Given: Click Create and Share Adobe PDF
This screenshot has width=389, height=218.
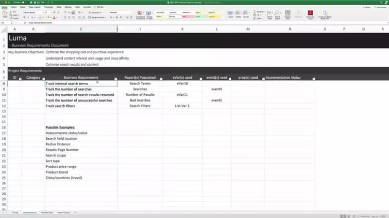Looking at the screenshot, I should tap(325, 15).
